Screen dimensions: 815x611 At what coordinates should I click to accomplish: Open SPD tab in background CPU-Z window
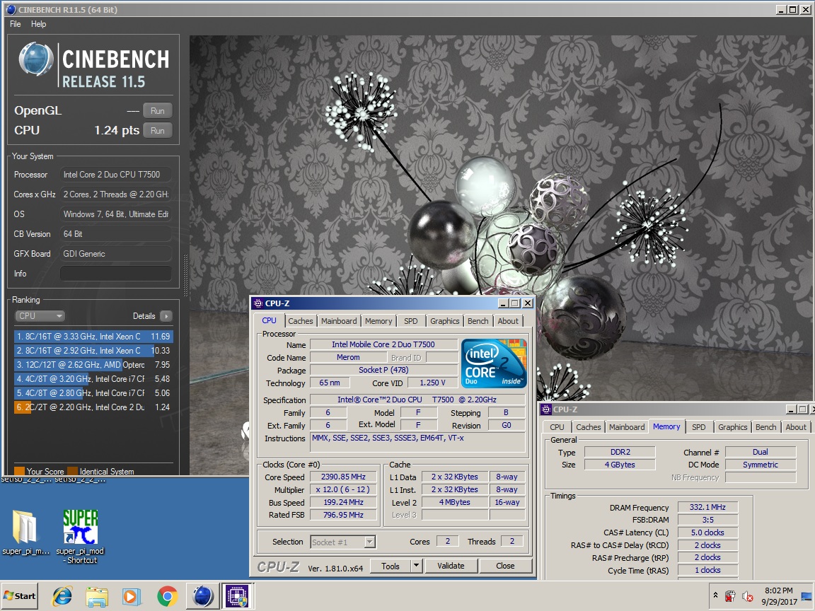point(698,427)
